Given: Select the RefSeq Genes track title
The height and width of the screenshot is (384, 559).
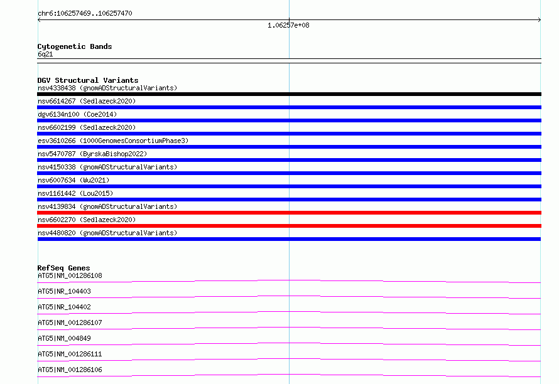Looking at the screenshot, I should pyautogui.click(x=63, y=268).
